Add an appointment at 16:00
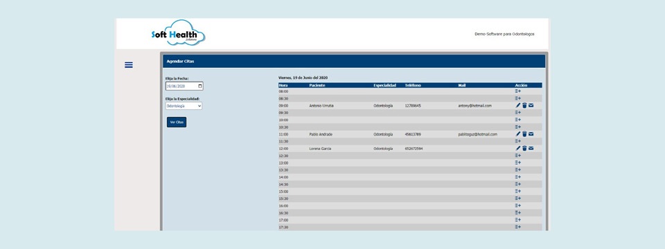The width and height of the screenshot is (665, 249). 518,205
